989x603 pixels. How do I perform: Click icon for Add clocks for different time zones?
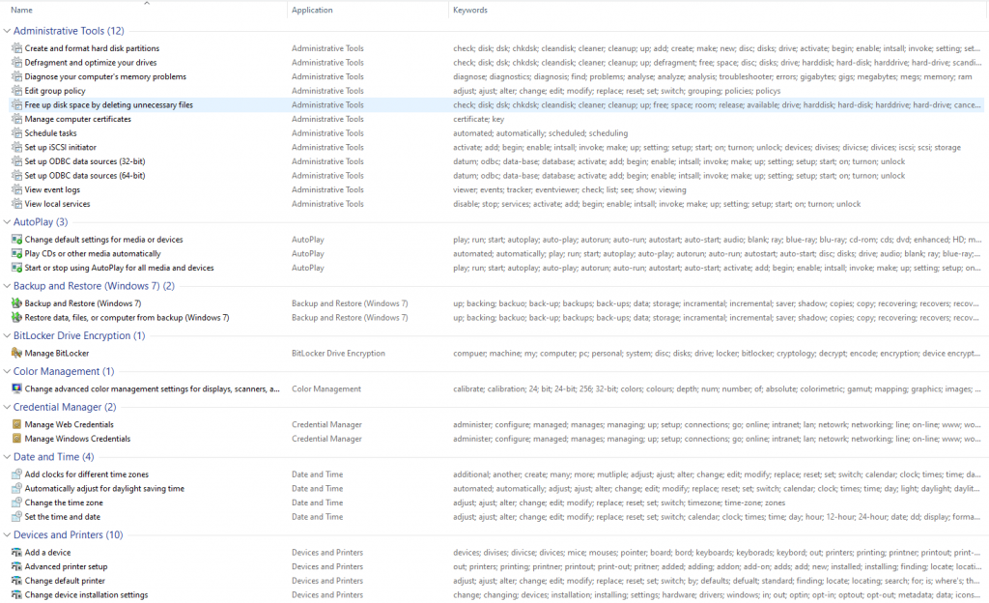tap(17, 474)
